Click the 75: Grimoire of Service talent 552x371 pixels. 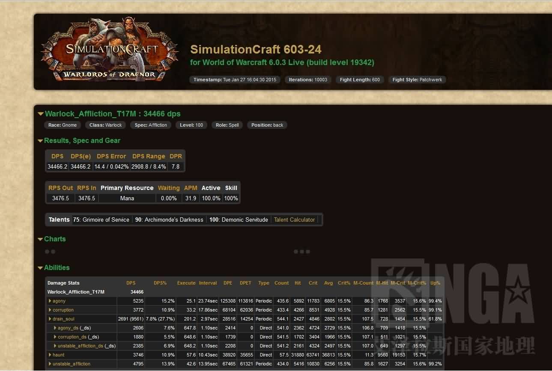point(101,220)
